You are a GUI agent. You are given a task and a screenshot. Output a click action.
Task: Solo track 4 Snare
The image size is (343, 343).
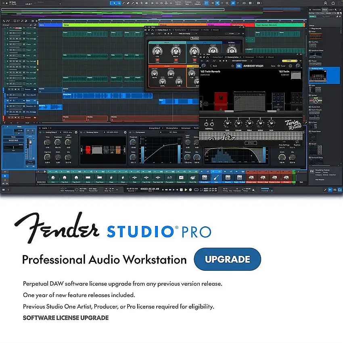click(x=14, y=33)
